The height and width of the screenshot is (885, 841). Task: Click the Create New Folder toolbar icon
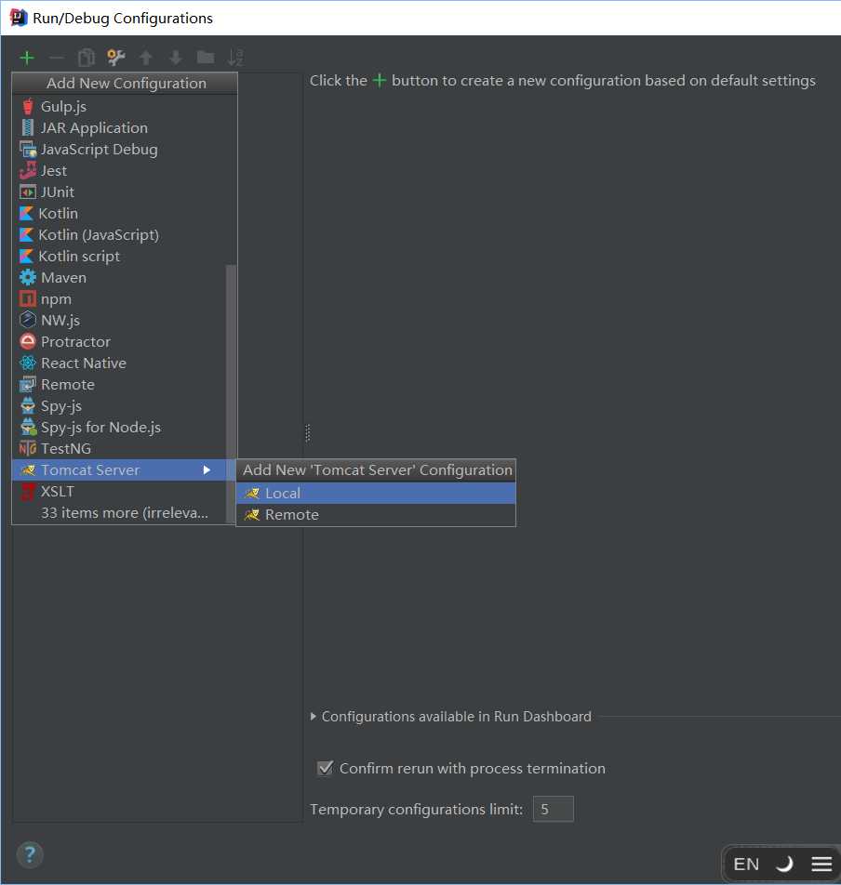(x=206, y=57)
